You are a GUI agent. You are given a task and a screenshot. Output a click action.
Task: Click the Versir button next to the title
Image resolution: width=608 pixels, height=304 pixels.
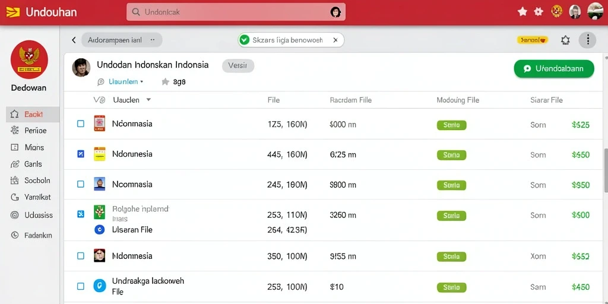pos(237,66)
